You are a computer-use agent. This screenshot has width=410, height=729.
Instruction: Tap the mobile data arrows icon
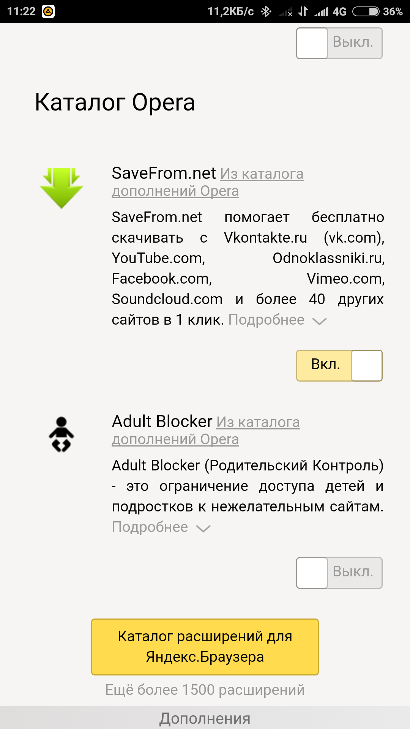pos(303,11)
